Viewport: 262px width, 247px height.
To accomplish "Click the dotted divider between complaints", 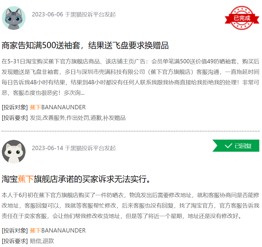I will (130, 131).
